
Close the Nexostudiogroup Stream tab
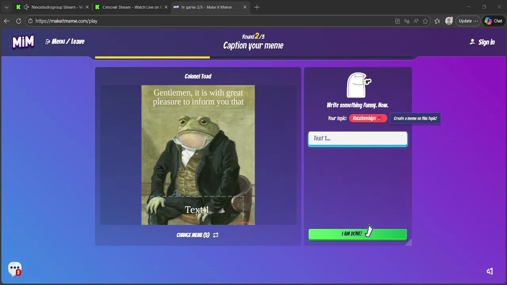(87, 7)
